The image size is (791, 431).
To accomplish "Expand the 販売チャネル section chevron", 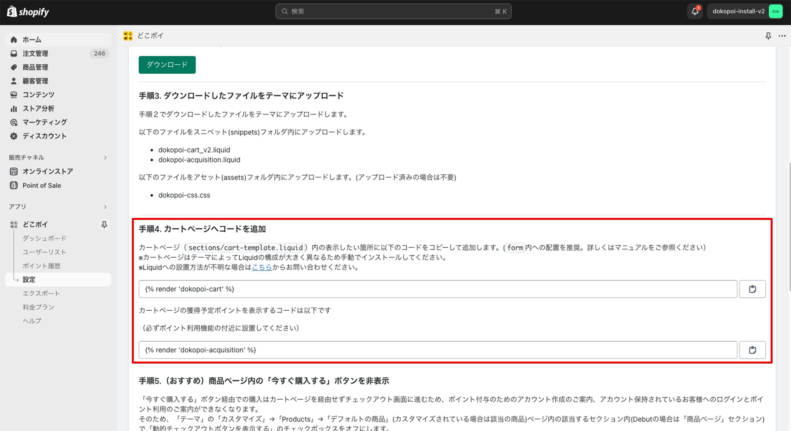I will coord(105,158).
